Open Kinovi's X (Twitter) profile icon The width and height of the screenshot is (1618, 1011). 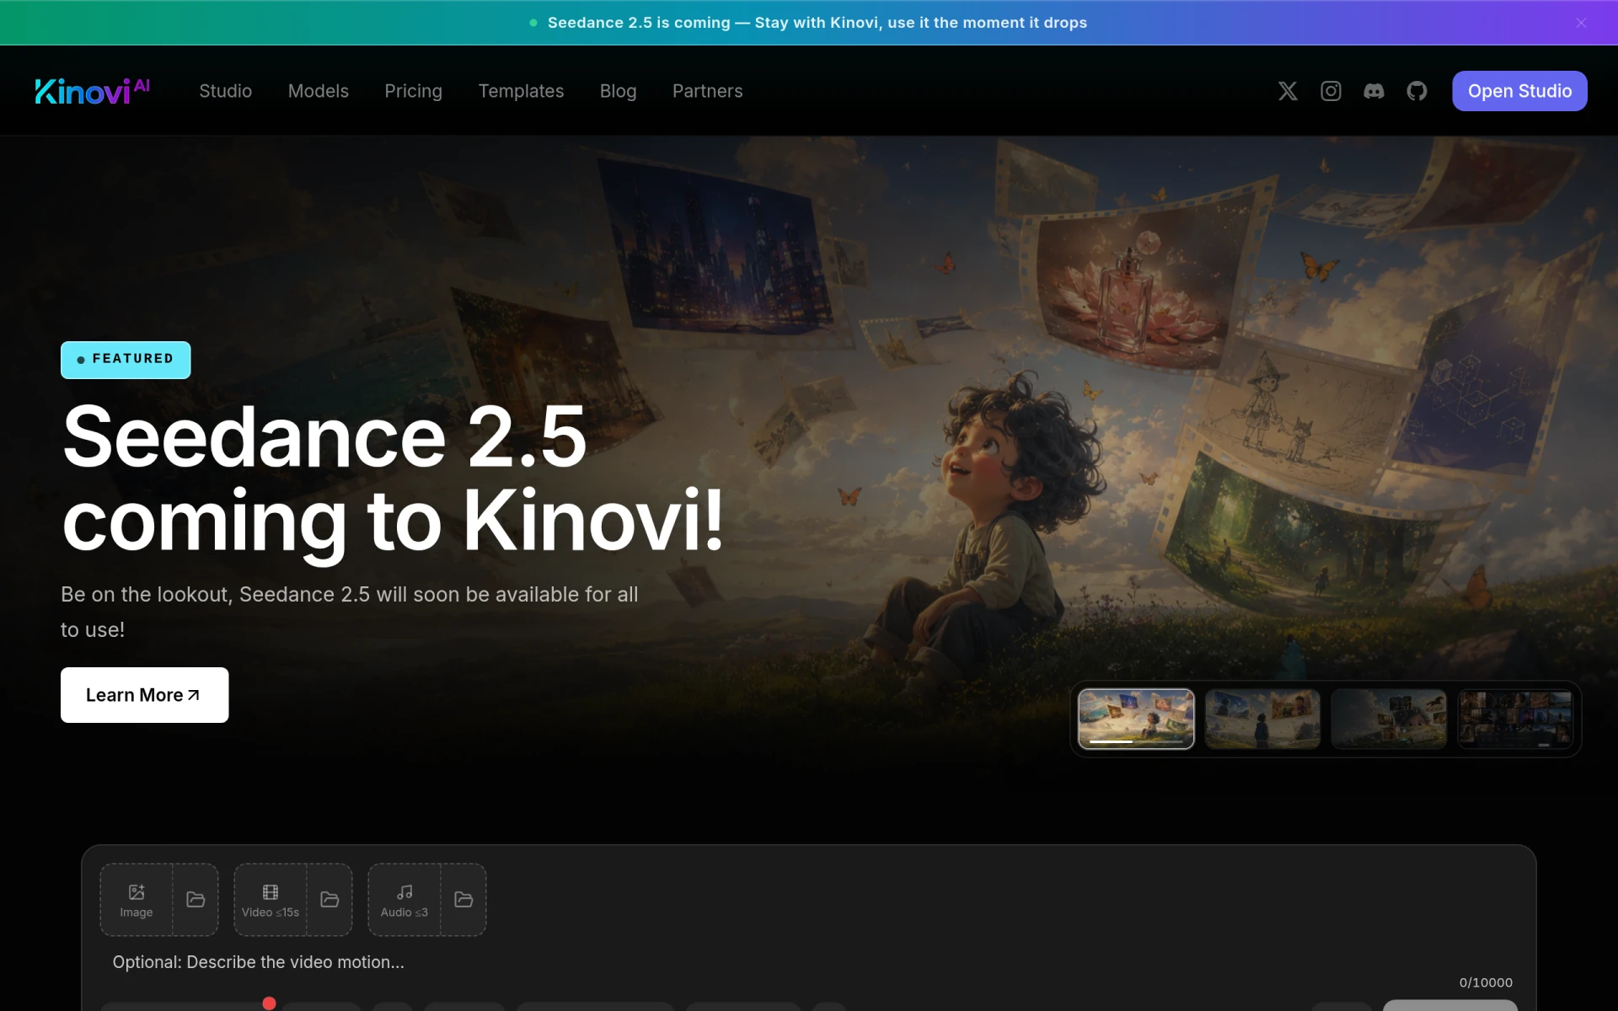click(1287, 91)
